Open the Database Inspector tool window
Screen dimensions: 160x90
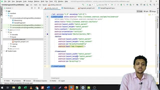pos(40,81)
